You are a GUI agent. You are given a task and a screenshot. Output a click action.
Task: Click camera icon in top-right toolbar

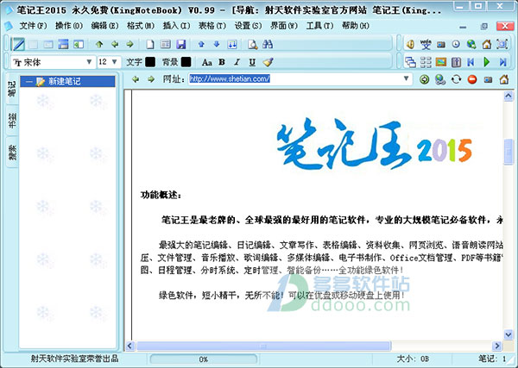click(x=441, y=45)
